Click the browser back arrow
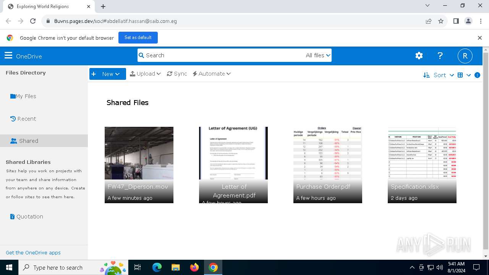This screenshot has width=489, height=275. (x=8, y=21)
